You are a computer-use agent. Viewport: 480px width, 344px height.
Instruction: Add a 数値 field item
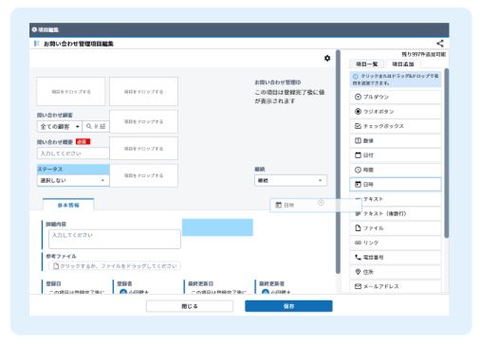click(x=396, y=140)
